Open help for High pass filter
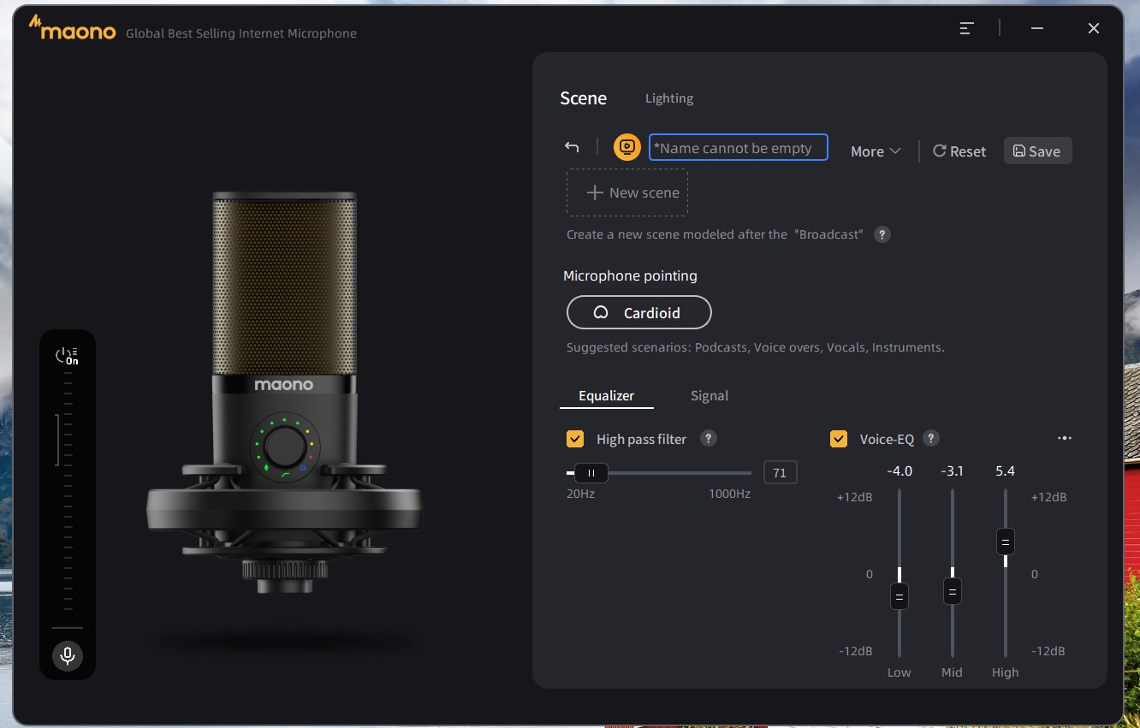Viewport: 1140px width, 728px height. pyautogui.click(x=708, y=438)
